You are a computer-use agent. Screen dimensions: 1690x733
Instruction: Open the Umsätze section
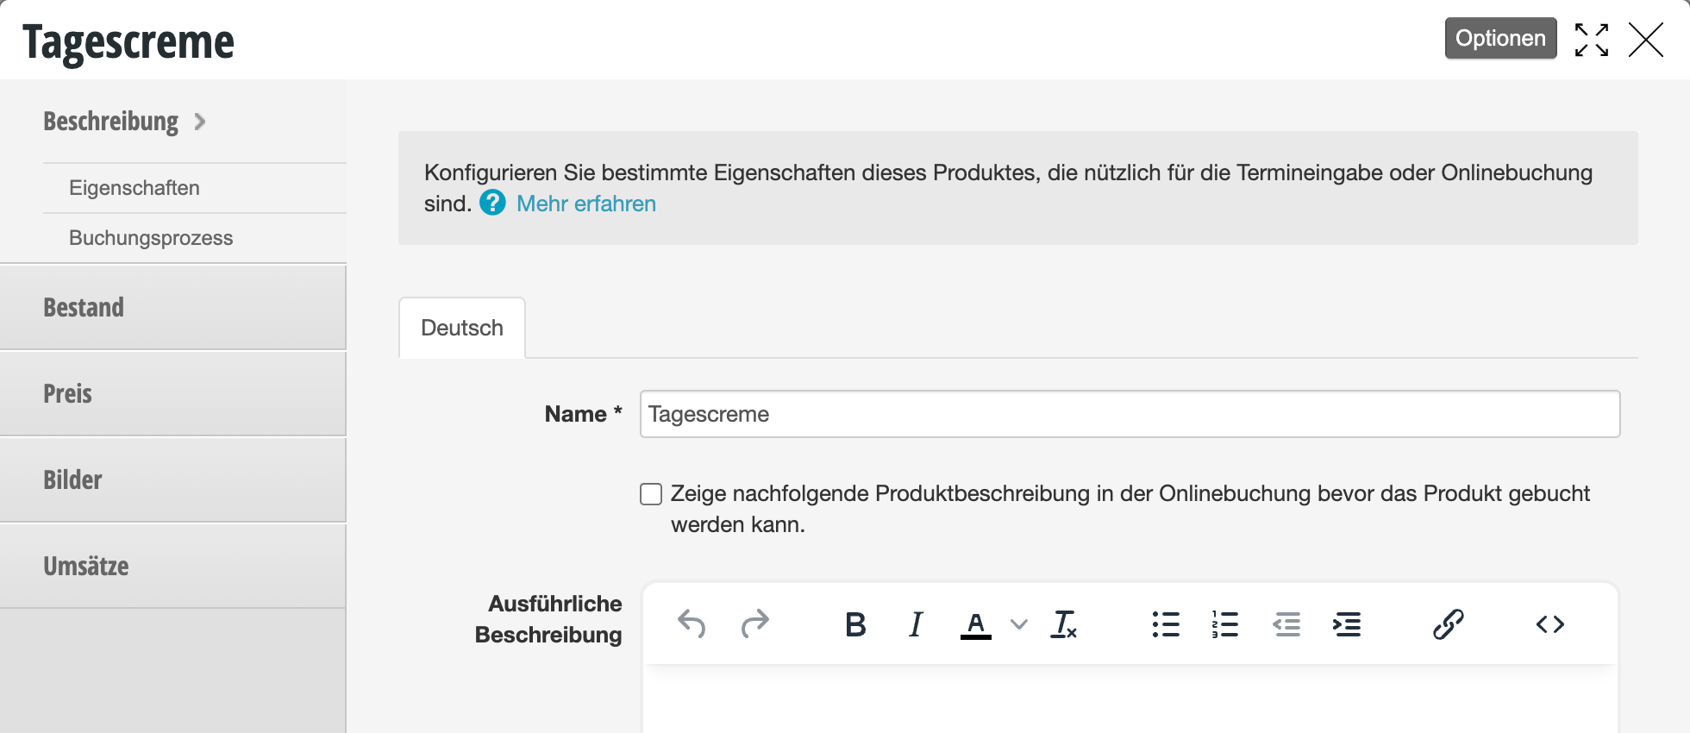[172, 567]
